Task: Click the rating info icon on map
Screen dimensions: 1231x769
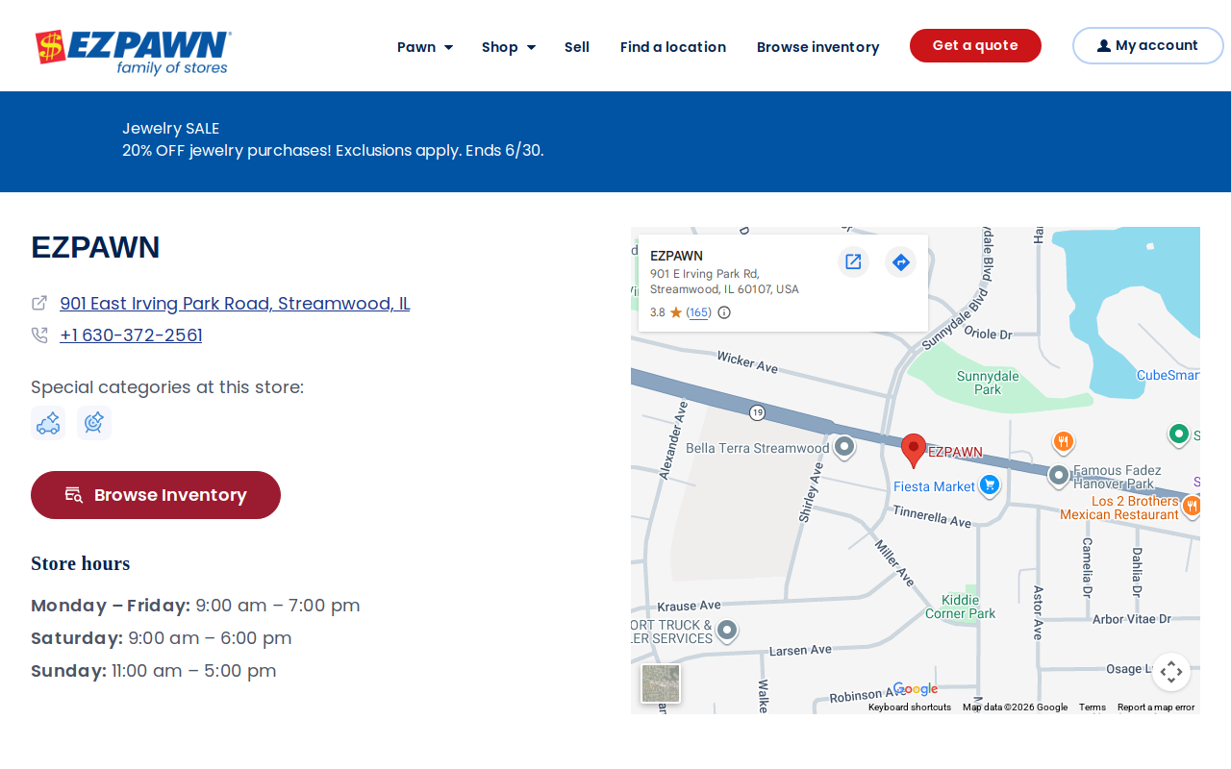Action: (724, 312)
